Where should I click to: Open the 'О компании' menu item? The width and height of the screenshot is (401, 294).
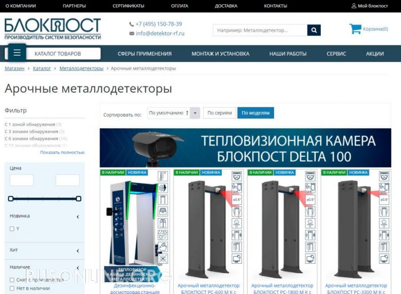click(x=21, y=6)
